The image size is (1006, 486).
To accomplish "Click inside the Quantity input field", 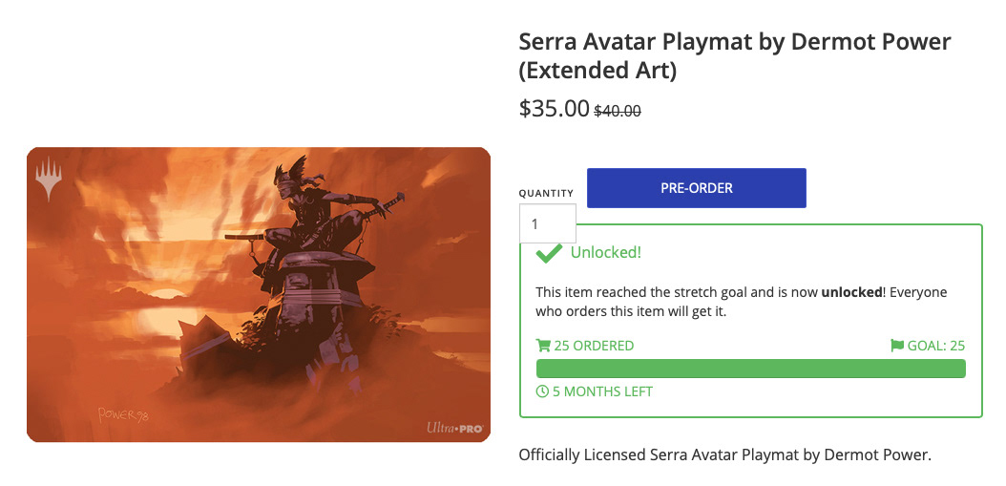I will tap(547, 223).
